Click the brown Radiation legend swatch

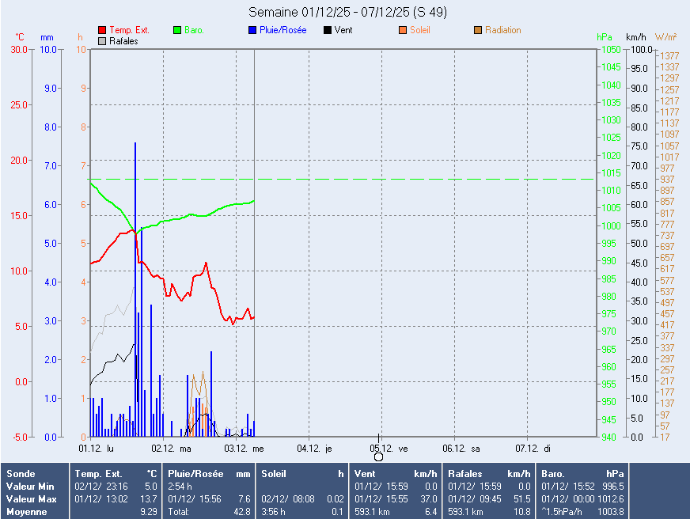[478, 30]
